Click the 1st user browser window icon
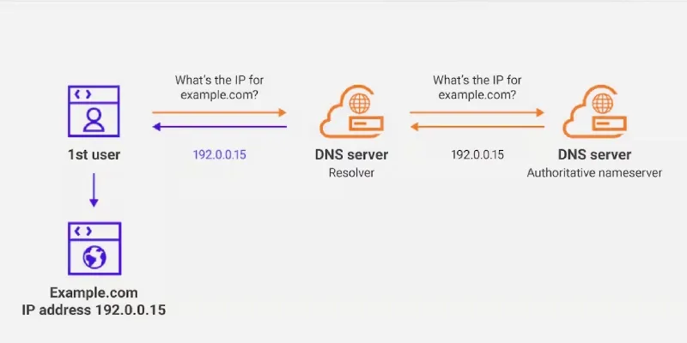 click(94, 111)
